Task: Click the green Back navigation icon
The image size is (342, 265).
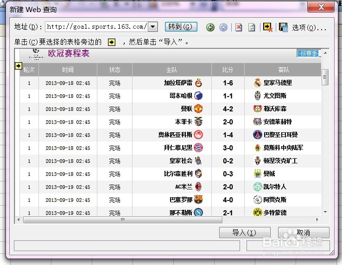Action: [x=210, y=27]
